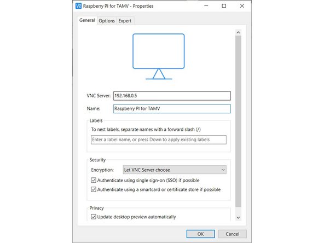
Task: Confirm with the OK button
Action: [200, 234]
